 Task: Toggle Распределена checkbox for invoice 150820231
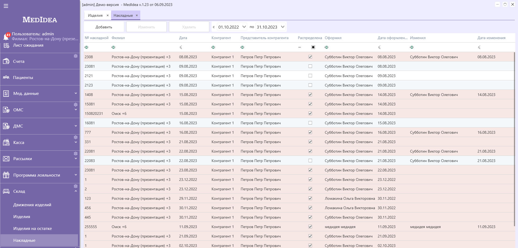click(x=310, y=113)
